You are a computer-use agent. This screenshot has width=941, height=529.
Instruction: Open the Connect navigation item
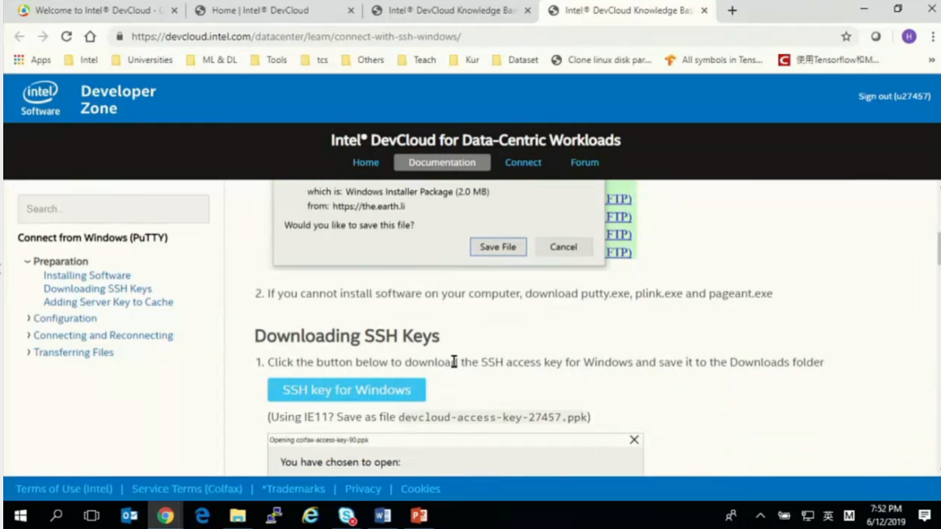click(523, 162)
